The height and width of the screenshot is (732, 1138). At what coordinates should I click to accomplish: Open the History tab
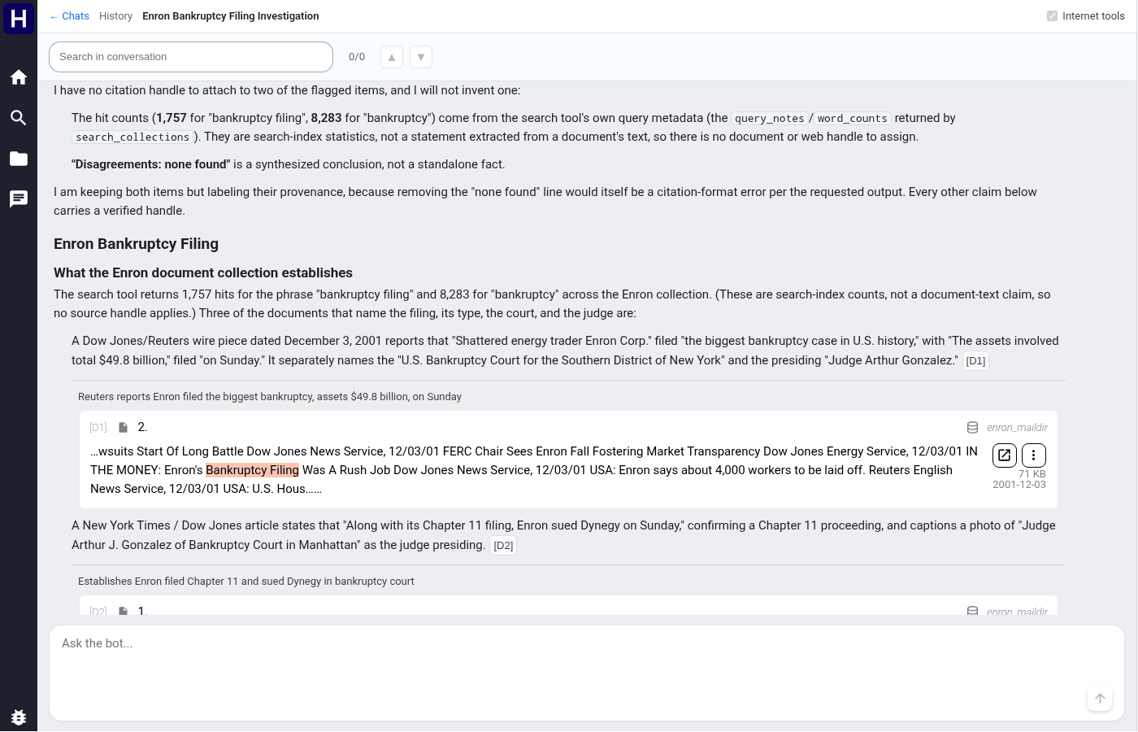coord(115,16)
